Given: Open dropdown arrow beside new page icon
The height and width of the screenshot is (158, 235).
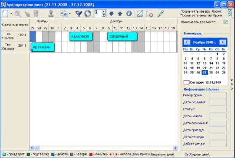Looking at the screenshot, I should (x=11, y=13).
